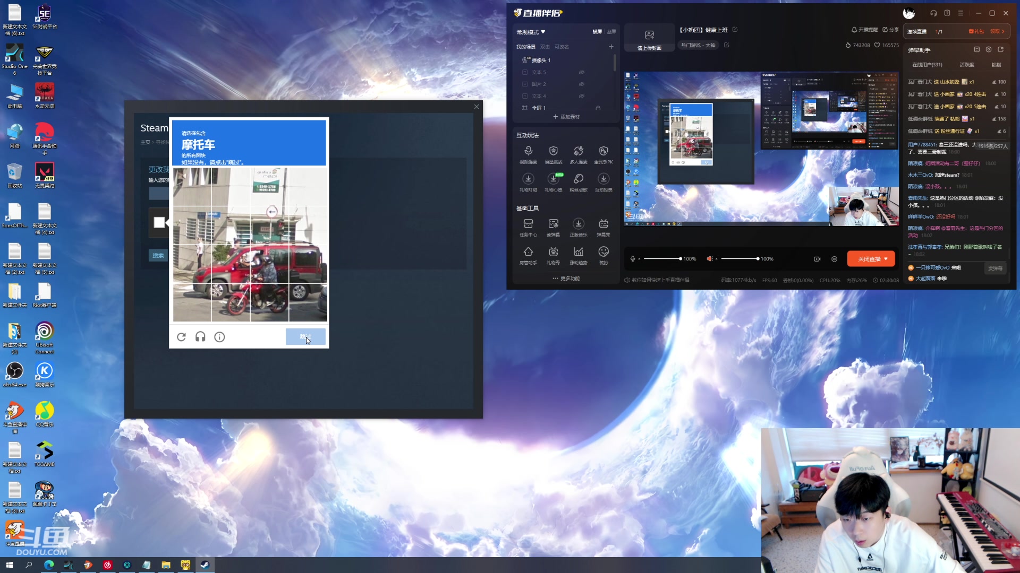Toggle visibility of the 文本 4 source
Image resolution: width=1020 pixels, height=573 pixels.
click(582, 96)
